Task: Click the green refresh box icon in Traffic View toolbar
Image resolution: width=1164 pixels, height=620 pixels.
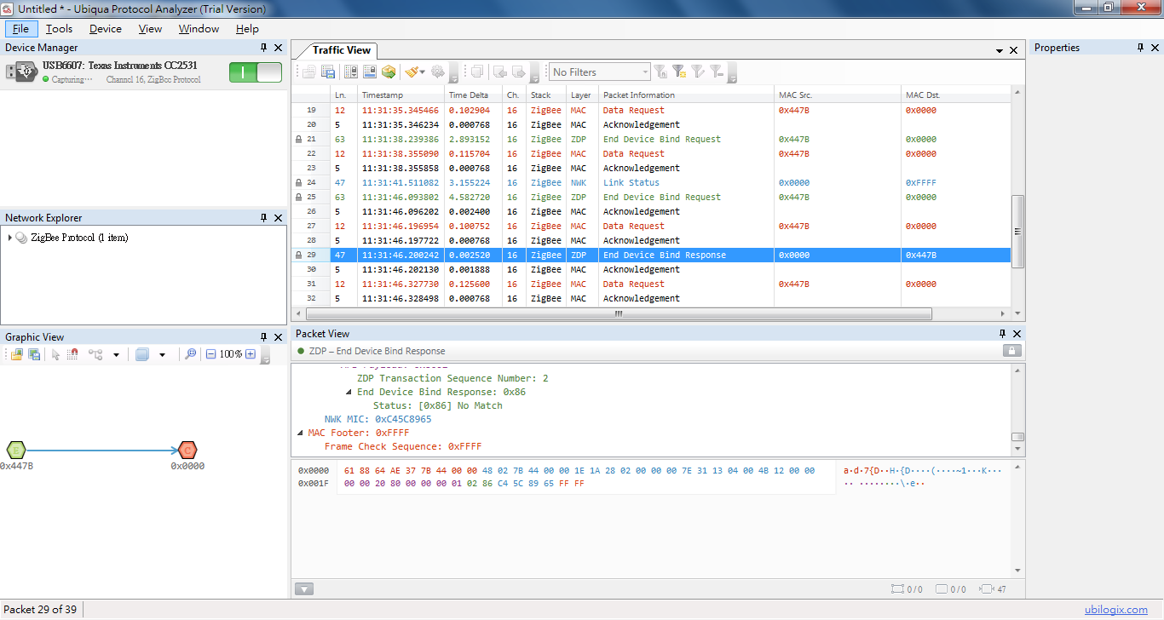Action: coord(389,72)
